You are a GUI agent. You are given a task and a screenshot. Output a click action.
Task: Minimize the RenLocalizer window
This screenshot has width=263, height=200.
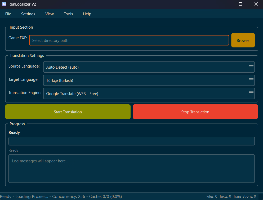coord(225,4)
